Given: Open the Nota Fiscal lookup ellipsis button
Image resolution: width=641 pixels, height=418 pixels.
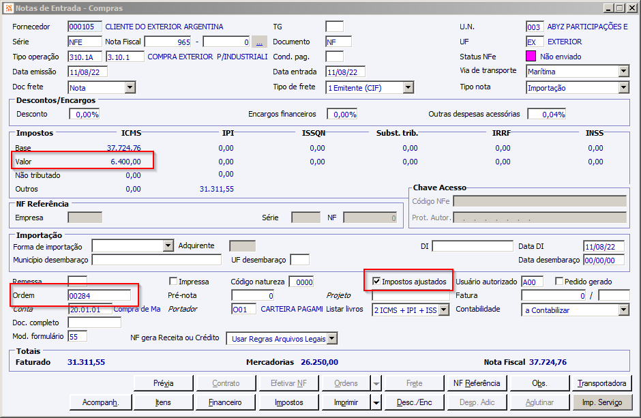Looking at the screenshot, I should click(x=259, y=42).
